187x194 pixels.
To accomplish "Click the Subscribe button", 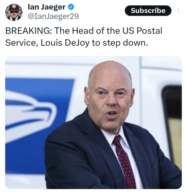I will [x=148, y=10].
